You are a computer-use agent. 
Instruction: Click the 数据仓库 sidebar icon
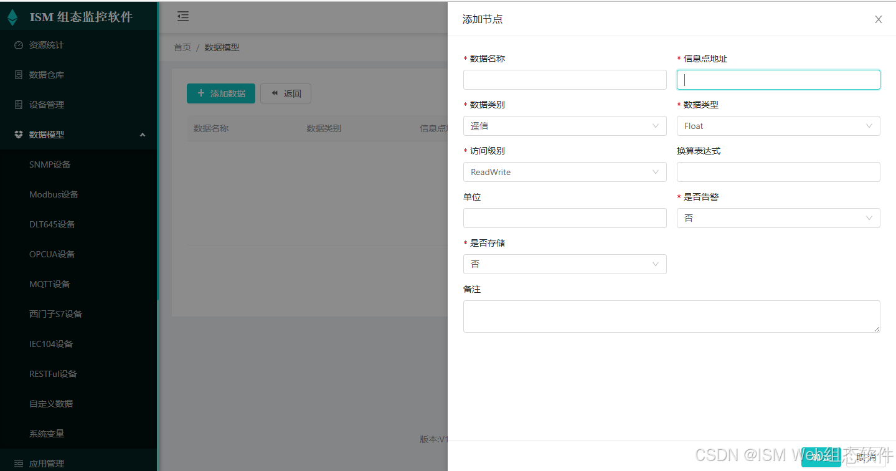pos(19,75)
